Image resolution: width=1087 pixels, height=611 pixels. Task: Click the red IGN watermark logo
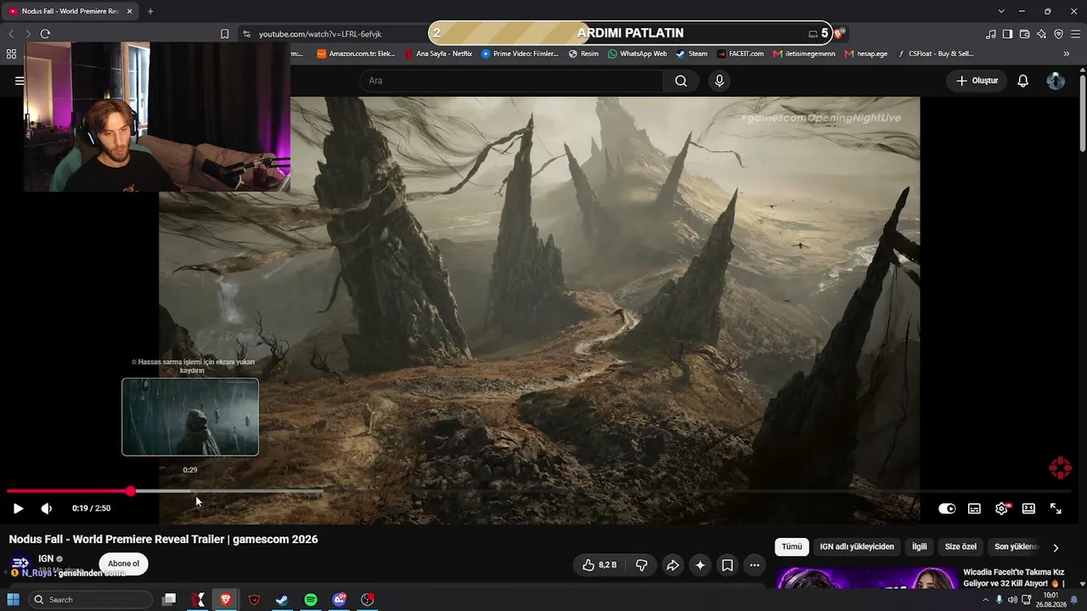[1060, 468]
